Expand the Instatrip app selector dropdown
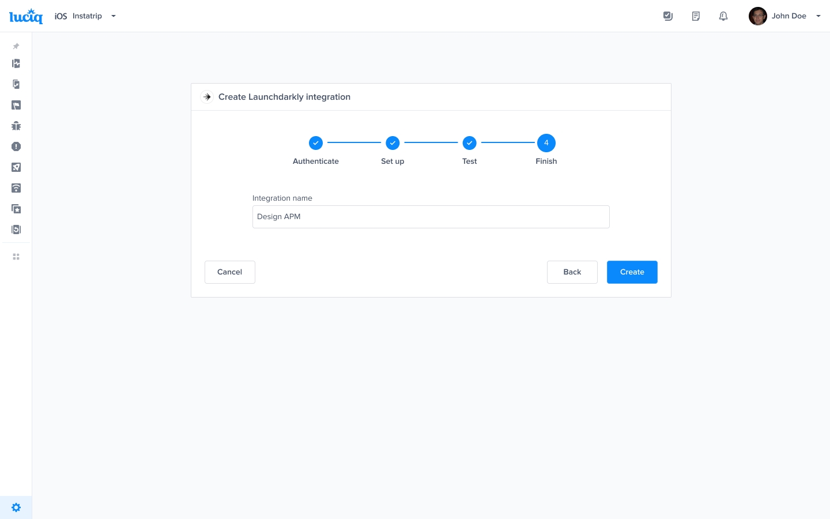 coord(114,16)
